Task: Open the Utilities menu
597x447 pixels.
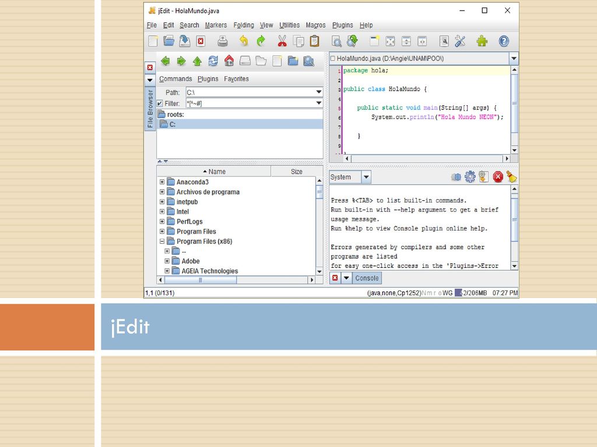Action: pos(289,25)
